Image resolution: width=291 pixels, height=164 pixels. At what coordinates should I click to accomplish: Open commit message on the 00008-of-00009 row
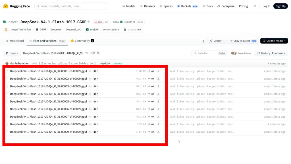[202, 124]
